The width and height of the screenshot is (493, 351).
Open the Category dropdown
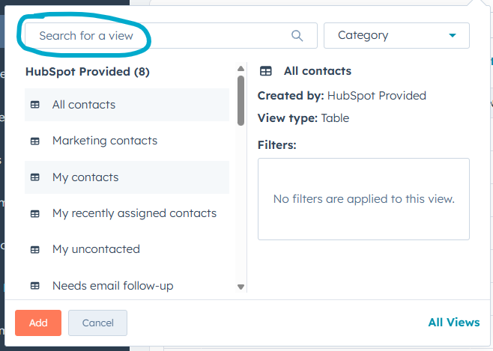[396, 35]
